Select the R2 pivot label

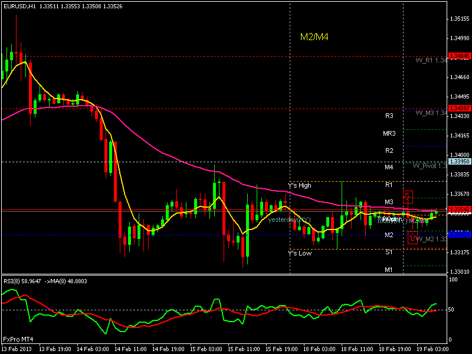tap(389, 150)
